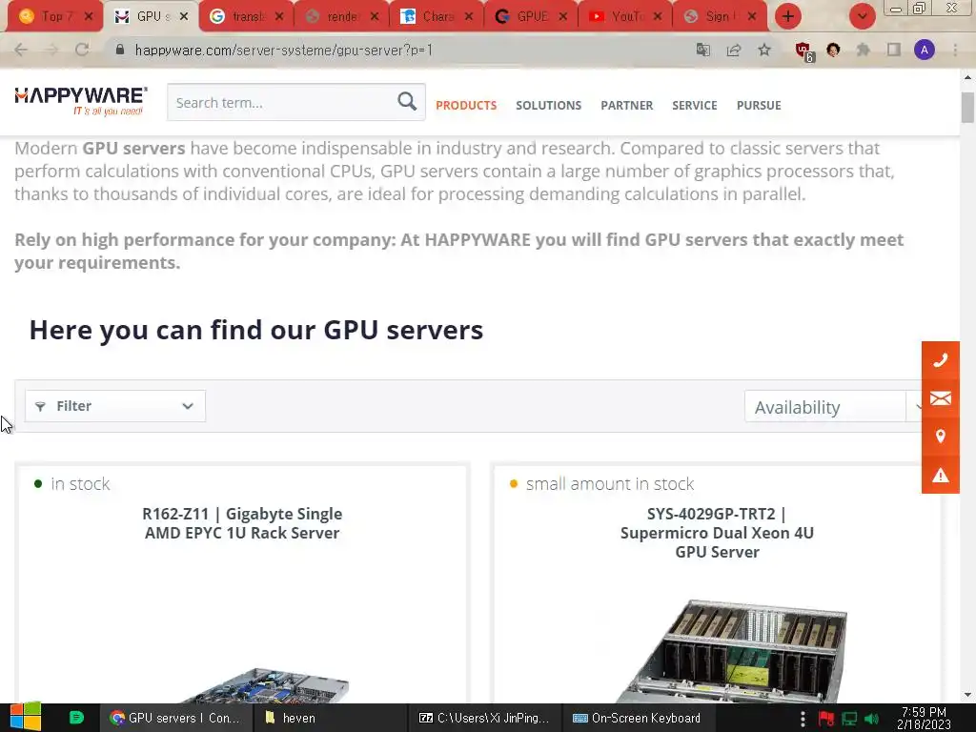The image size is (976, 732).
Task: Close the GPU servers tab
Action: [x=184, y=17]
